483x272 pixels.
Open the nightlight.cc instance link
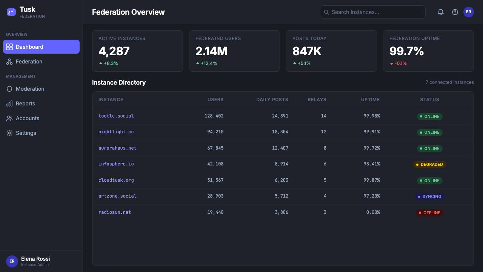116,132
